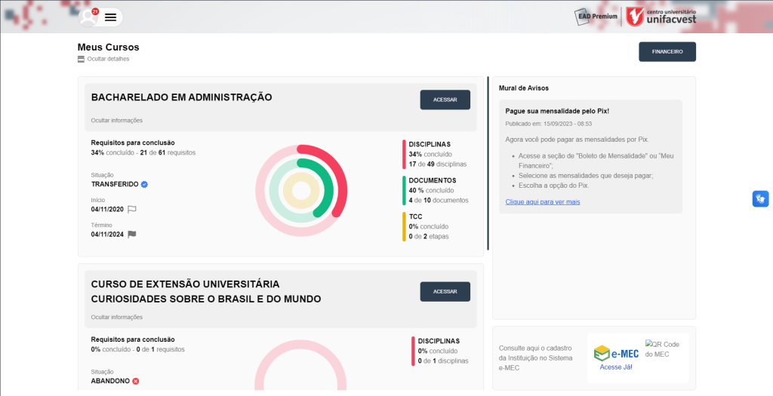
Task: Click the e-MEC logo image
Action: point(616,353)
